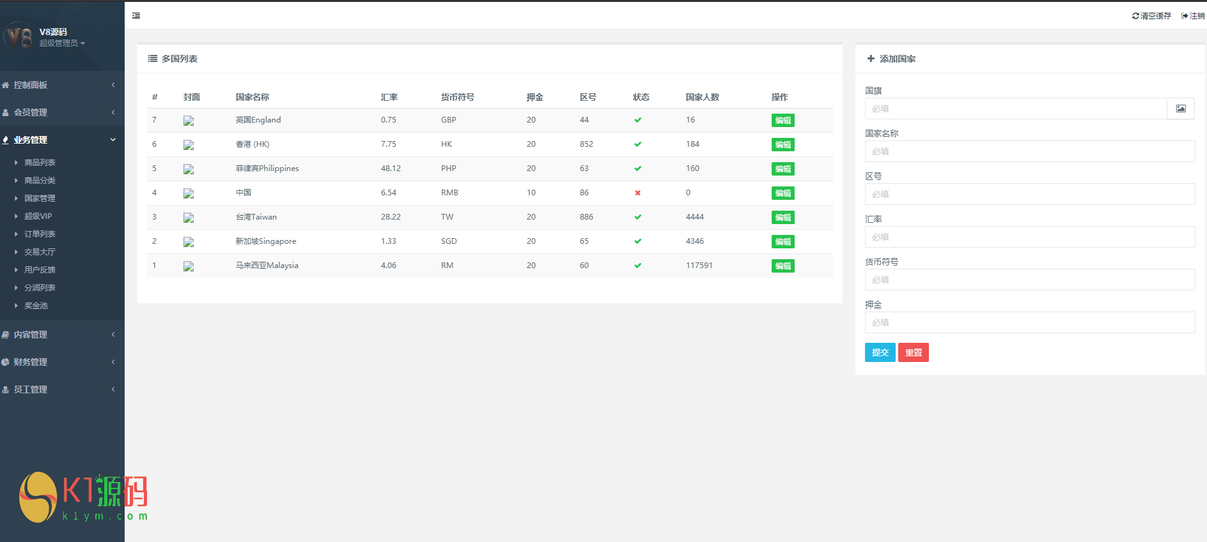Click the cover image of 马来西亚Malaysia
Screen dimensions: 1207x542
tap(189, 266)
